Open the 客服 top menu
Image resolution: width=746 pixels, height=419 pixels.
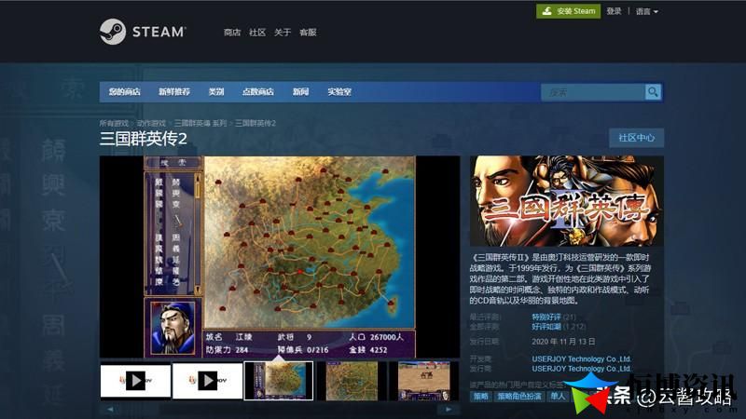308,33
